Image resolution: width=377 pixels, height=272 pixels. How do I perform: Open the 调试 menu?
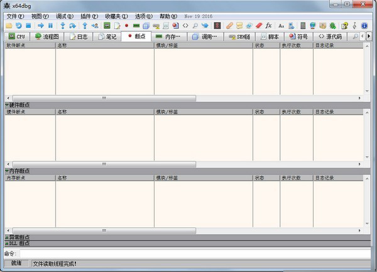click(63, 16)
